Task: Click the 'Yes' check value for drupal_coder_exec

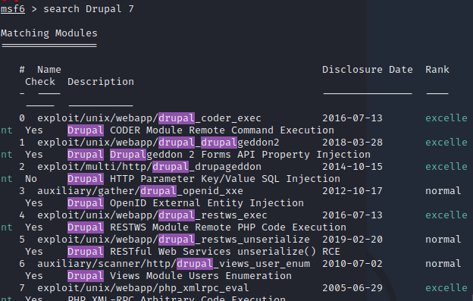Action: point(34,130)
